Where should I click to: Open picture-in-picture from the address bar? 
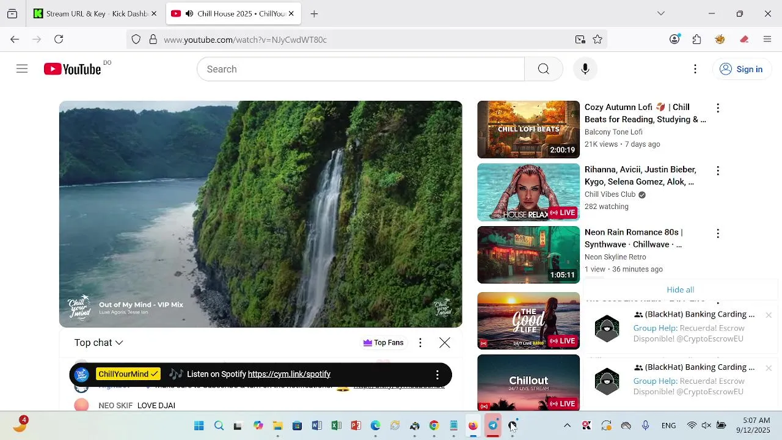tap(580, 40)
